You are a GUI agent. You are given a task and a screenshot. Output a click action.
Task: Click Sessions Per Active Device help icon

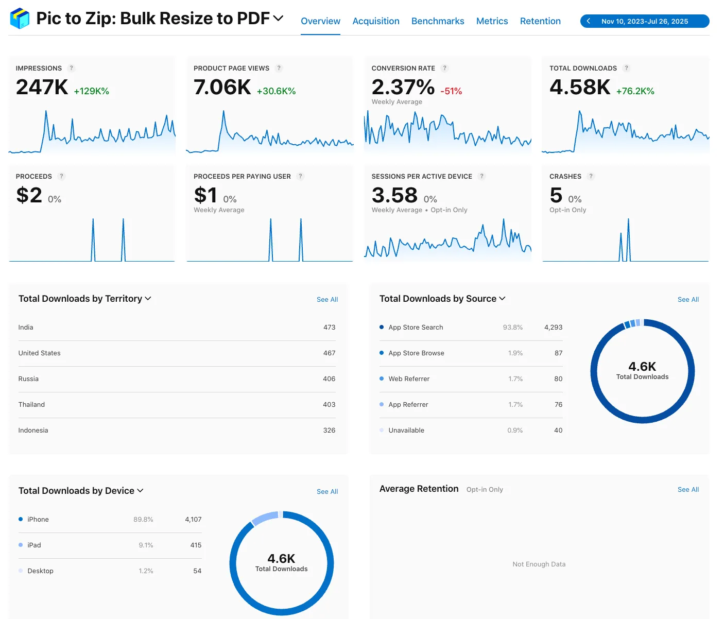click(482, 176)
